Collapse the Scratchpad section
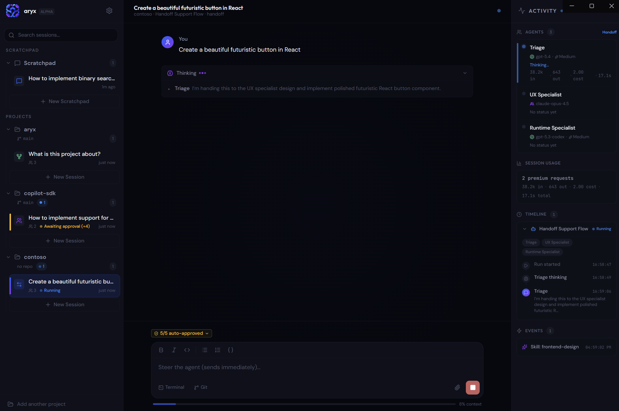 pos(8,63)
